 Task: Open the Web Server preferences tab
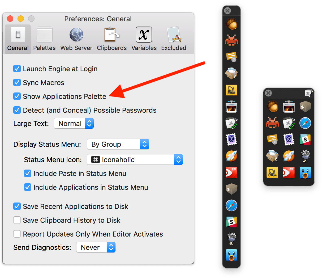point(76,39)
